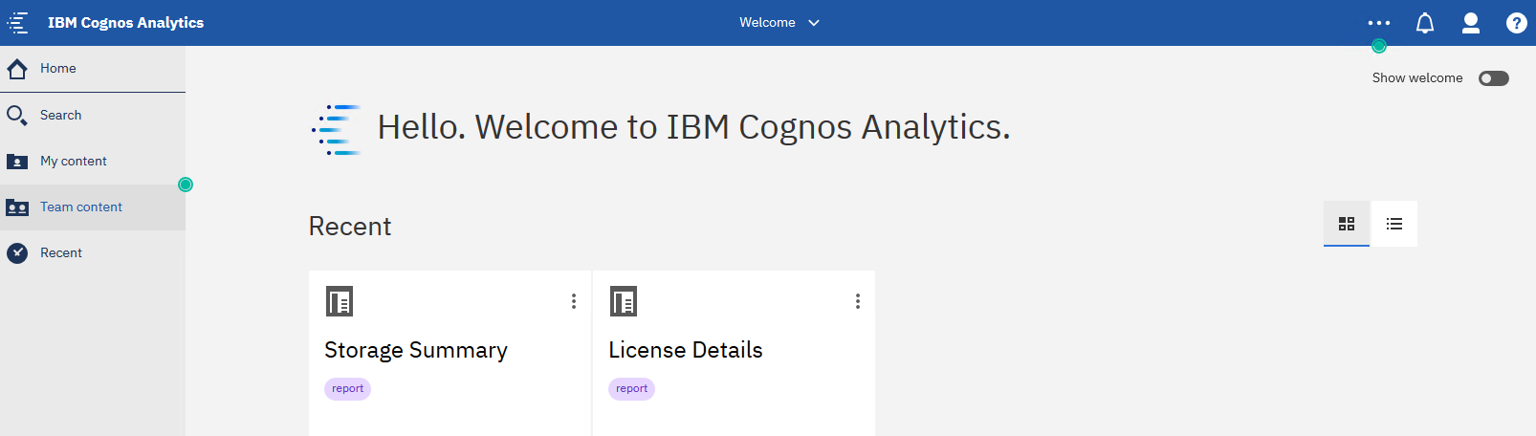Open the Storage Summary report
Viewport: 1536px width, 436px height.
coord(416,350)
